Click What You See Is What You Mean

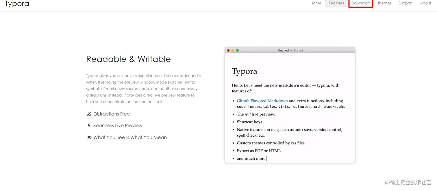tap(130, 137)
